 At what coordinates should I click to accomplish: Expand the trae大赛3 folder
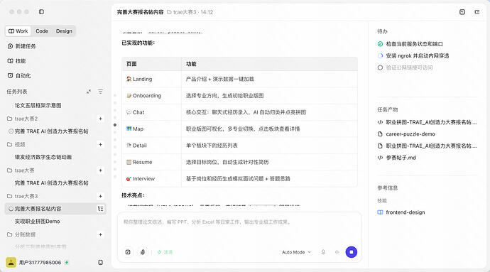pos(22,196)
